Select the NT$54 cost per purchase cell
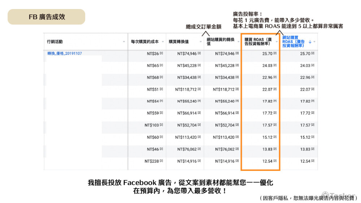Screen dimensions: 361x203 point(153,101)
